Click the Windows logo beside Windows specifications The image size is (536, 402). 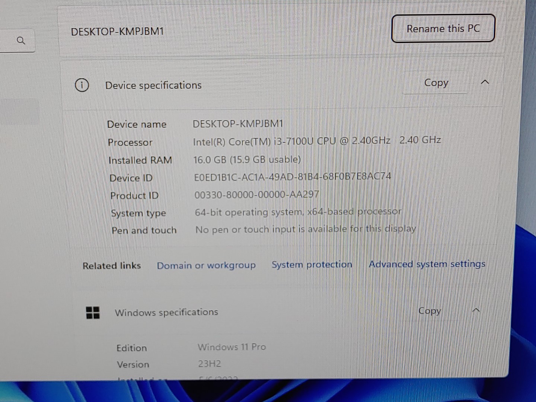pos(93,313)
